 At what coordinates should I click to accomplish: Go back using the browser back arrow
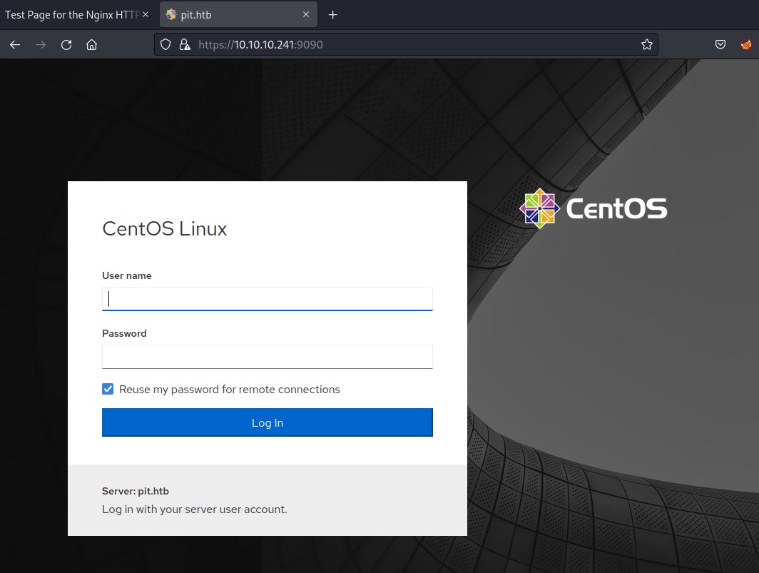click(x=15, y=45)
